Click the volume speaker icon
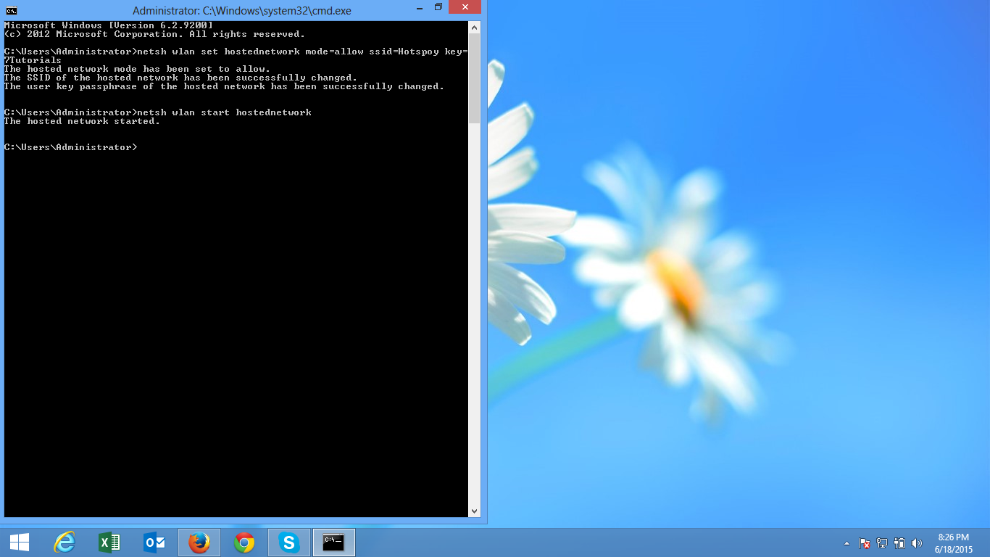 coord(917,543)
